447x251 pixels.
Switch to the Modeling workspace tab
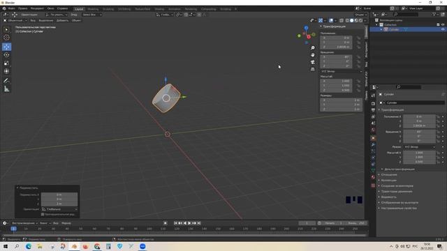[93, 9]
